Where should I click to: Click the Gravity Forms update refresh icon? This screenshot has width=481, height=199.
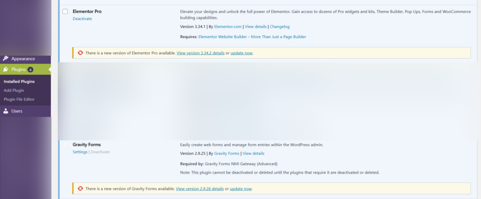(80, 189)
